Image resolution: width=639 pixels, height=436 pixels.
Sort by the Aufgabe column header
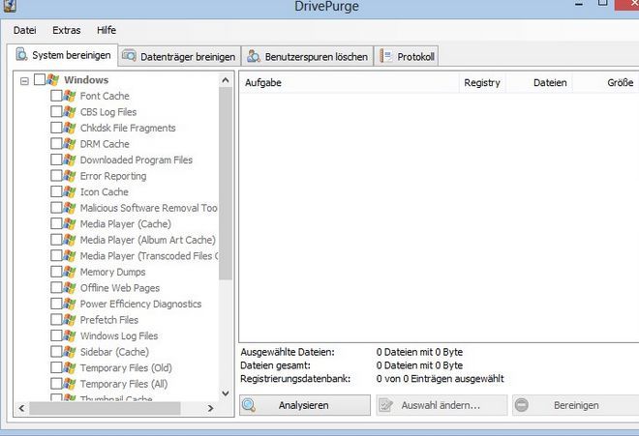click(350, 82)
